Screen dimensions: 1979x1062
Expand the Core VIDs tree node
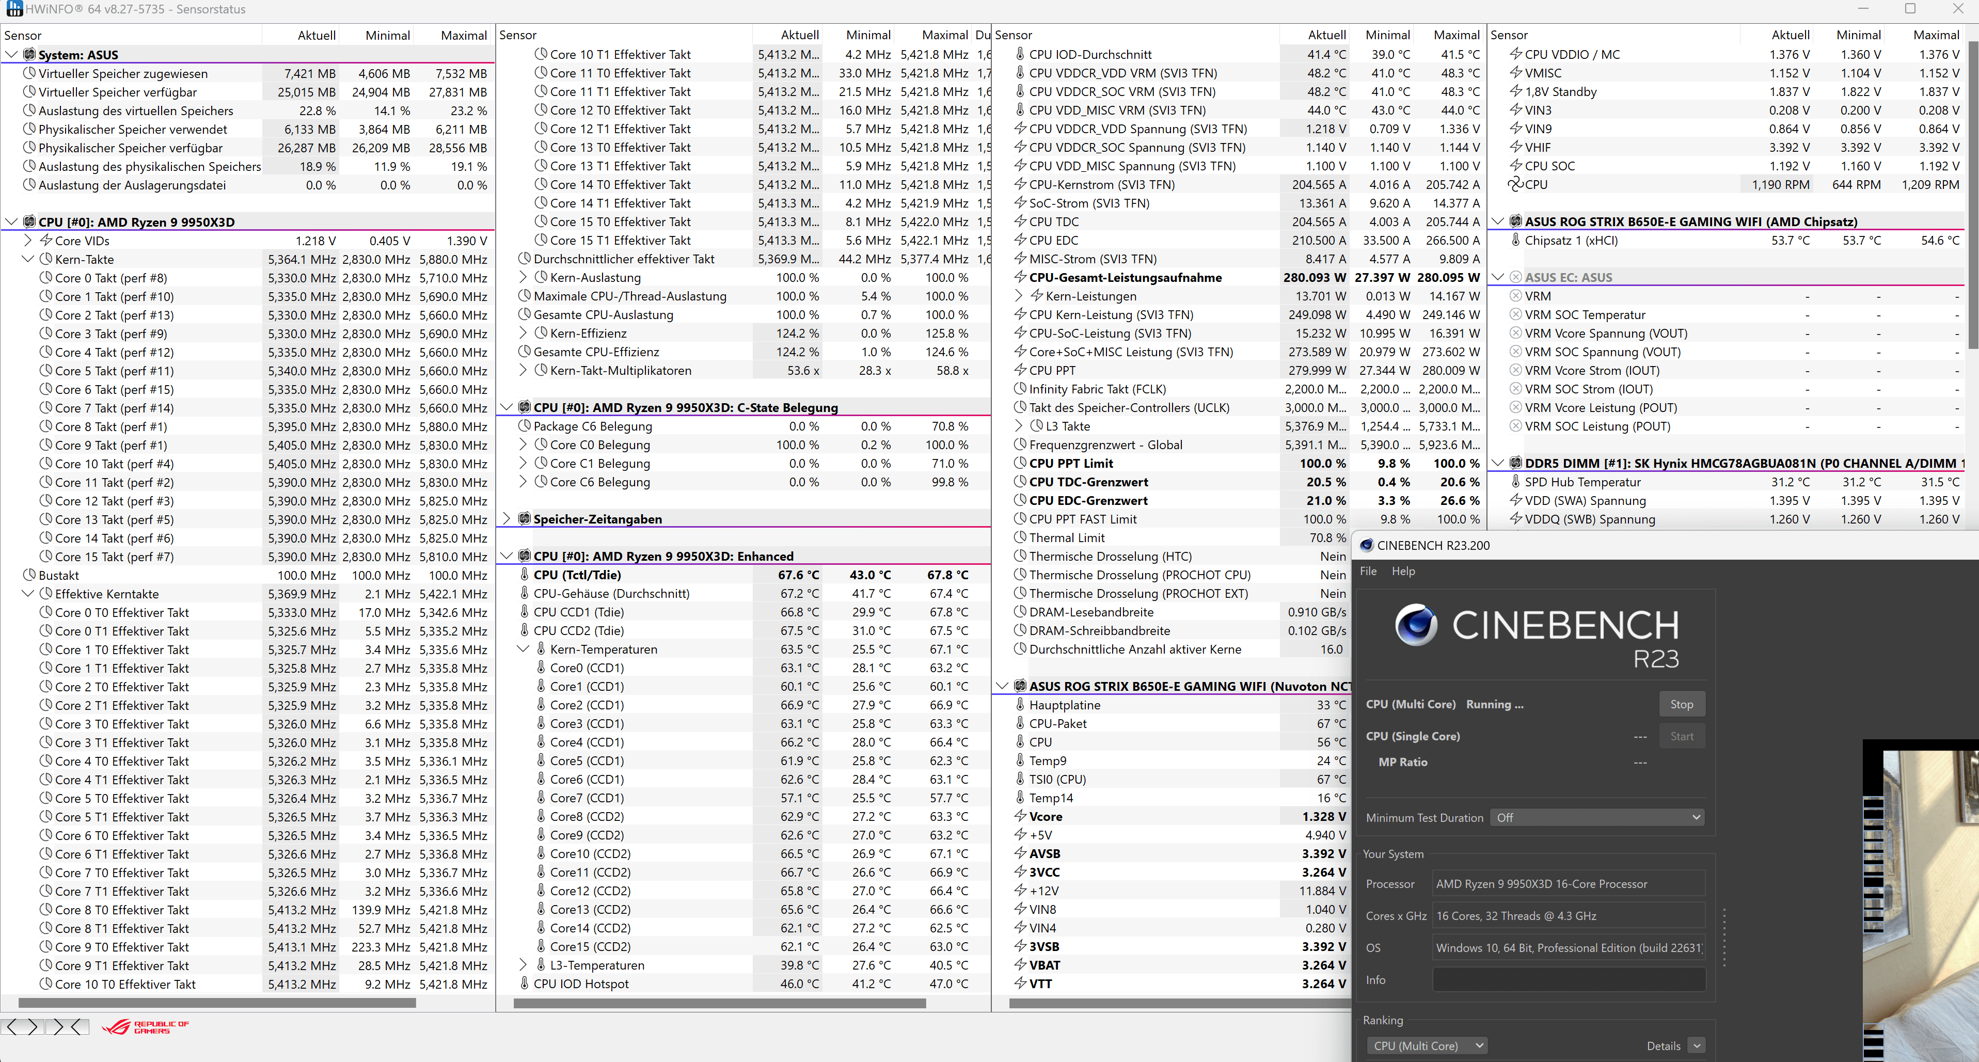tap(28, 241)
